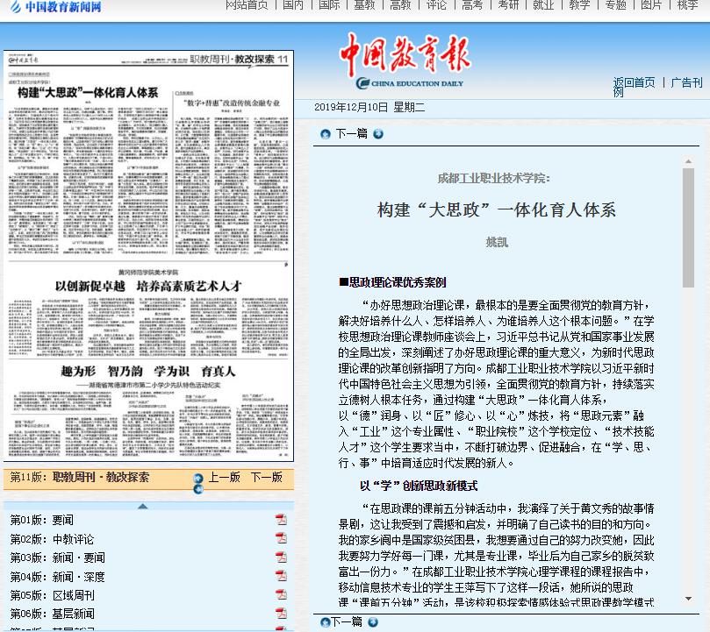Open the 高考 navigation item
710x632 pixels.
pos(472,5)
